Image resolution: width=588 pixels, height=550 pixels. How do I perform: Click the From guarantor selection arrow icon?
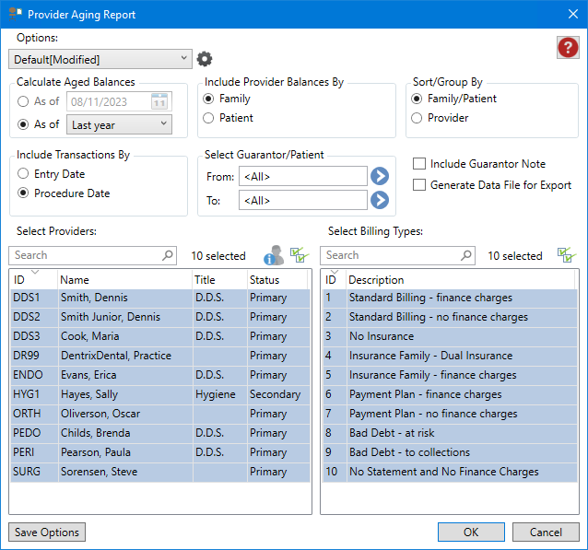tap(380, 176)
